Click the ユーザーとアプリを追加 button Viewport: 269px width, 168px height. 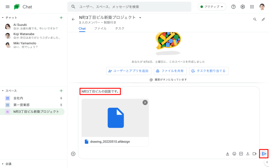(x=129, y=71)
